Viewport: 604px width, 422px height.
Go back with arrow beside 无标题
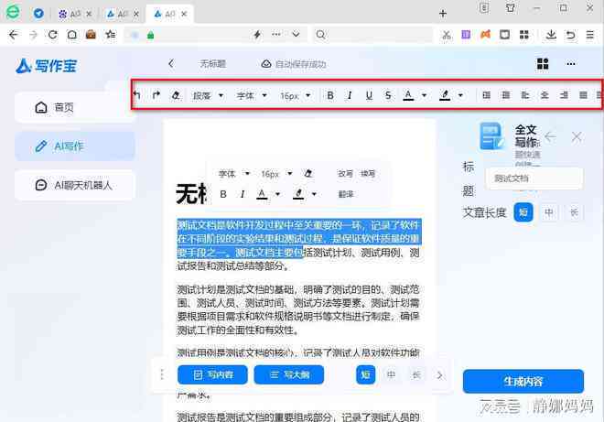coord(171,63)
